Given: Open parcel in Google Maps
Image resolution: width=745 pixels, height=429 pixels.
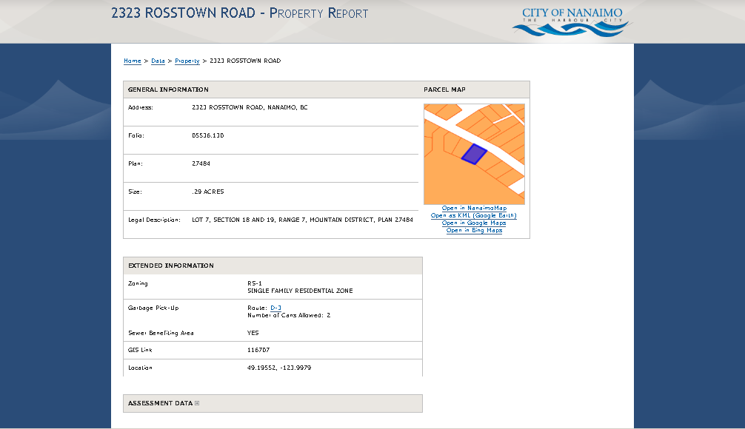Looking at the screenshot, I should [x=474, y=223].
